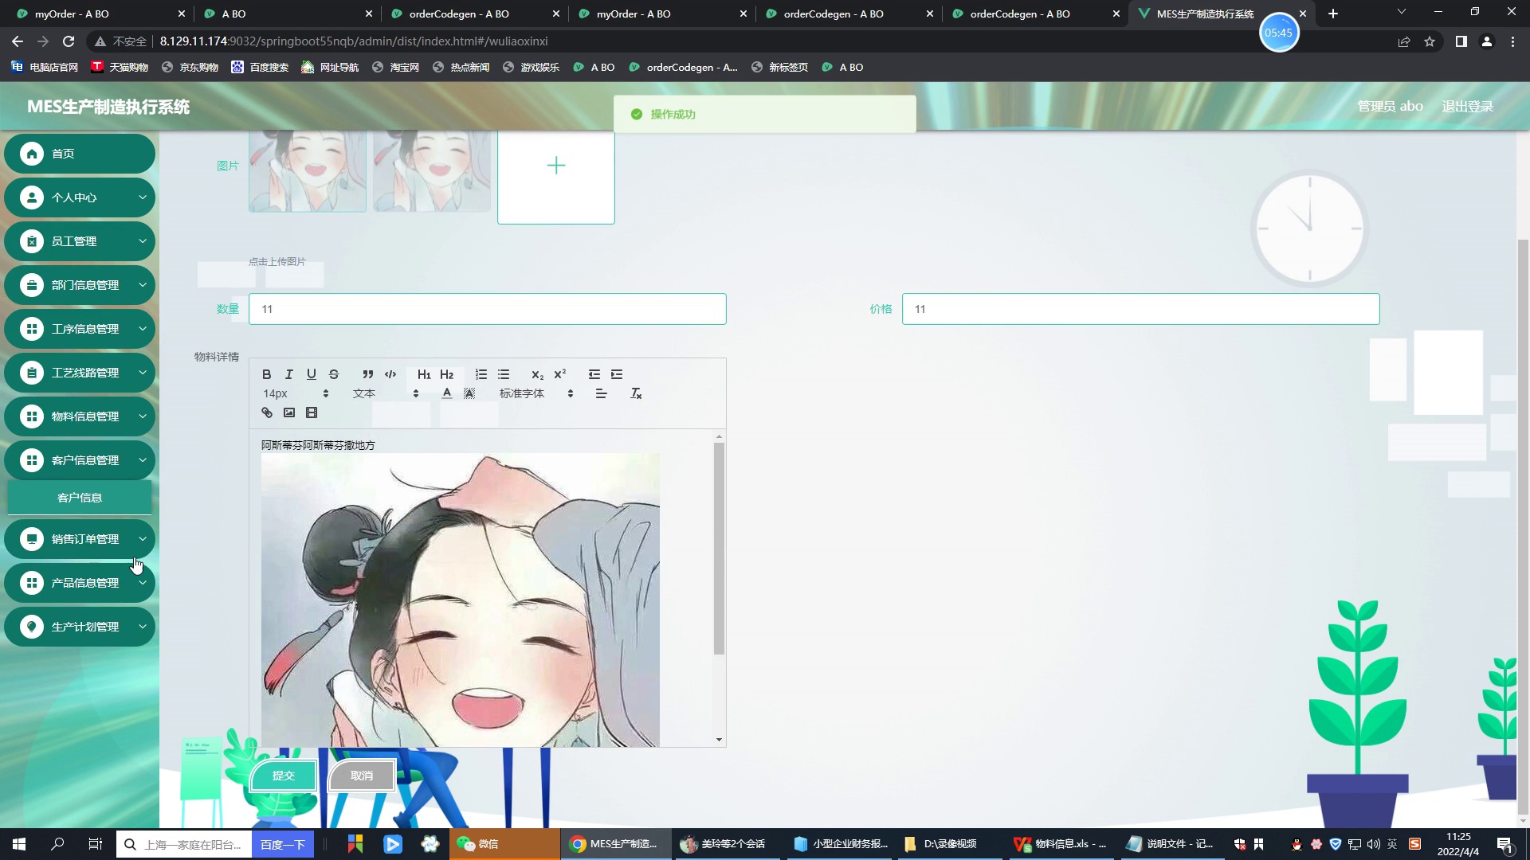1530x860 pixels.
Task: Click the add image upload tile
Action: [555, 166]
